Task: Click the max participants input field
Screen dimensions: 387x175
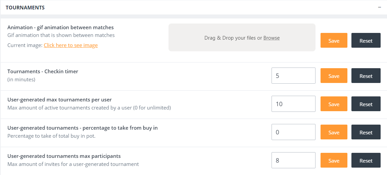Action: tap(293, 160)
